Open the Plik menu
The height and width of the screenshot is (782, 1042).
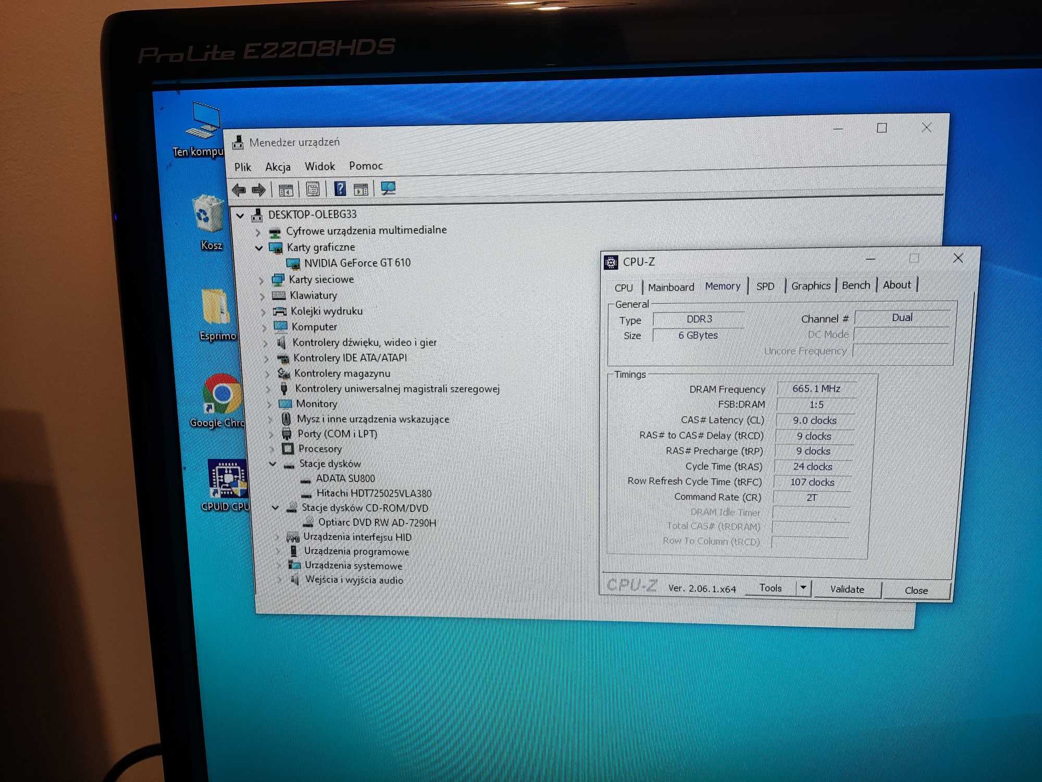coord(243,167)
